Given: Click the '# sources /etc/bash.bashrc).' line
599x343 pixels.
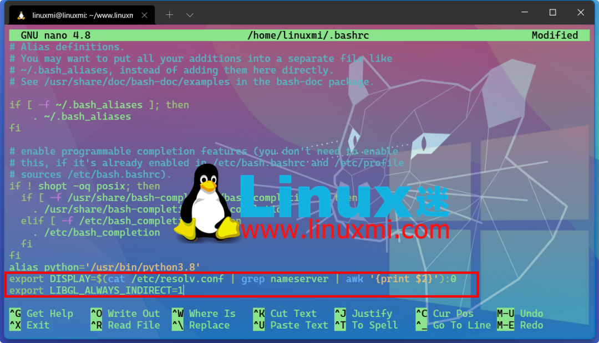Looking at the screenshot, I should (90, 175).
